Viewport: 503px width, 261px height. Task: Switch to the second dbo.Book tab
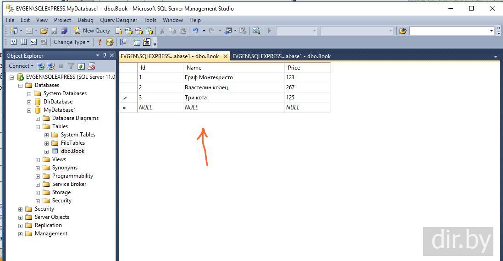tap(281, 56)
